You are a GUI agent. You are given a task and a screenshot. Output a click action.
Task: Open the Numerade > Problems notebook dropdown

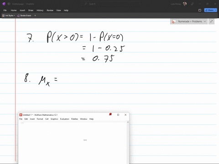[189, 21]
